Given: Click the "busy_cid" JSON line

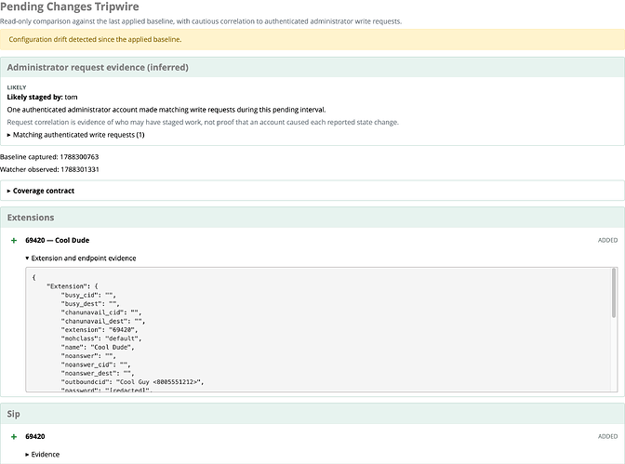Looking at the screenshot, I should (88, 295).
